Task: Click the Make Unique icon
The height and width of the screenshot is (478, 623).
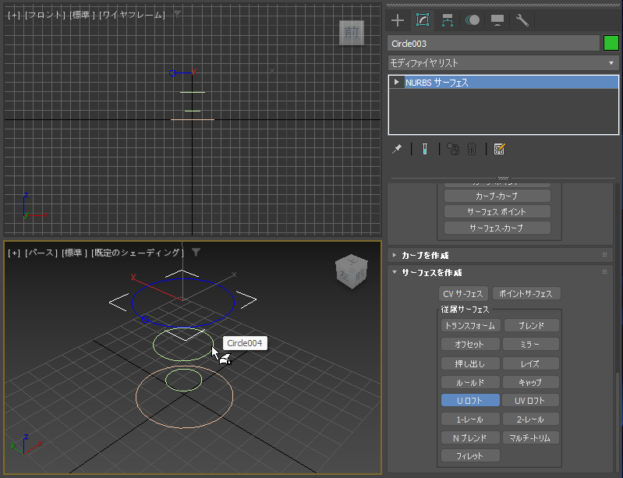Action: point(453,149)
